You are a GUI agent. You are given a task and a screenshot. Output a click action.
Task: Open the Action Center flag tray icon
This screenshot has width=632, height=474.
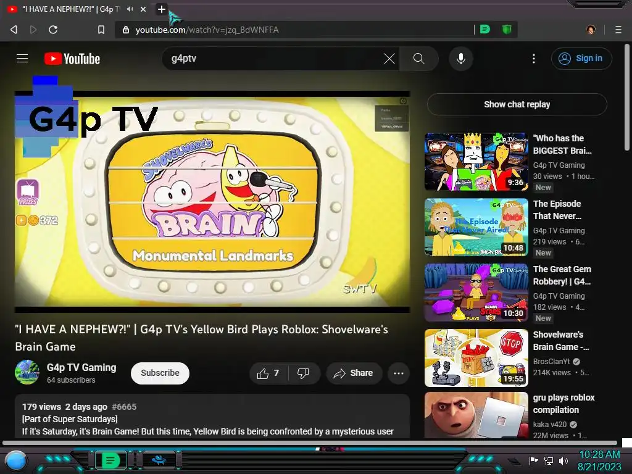pos(534,460)
